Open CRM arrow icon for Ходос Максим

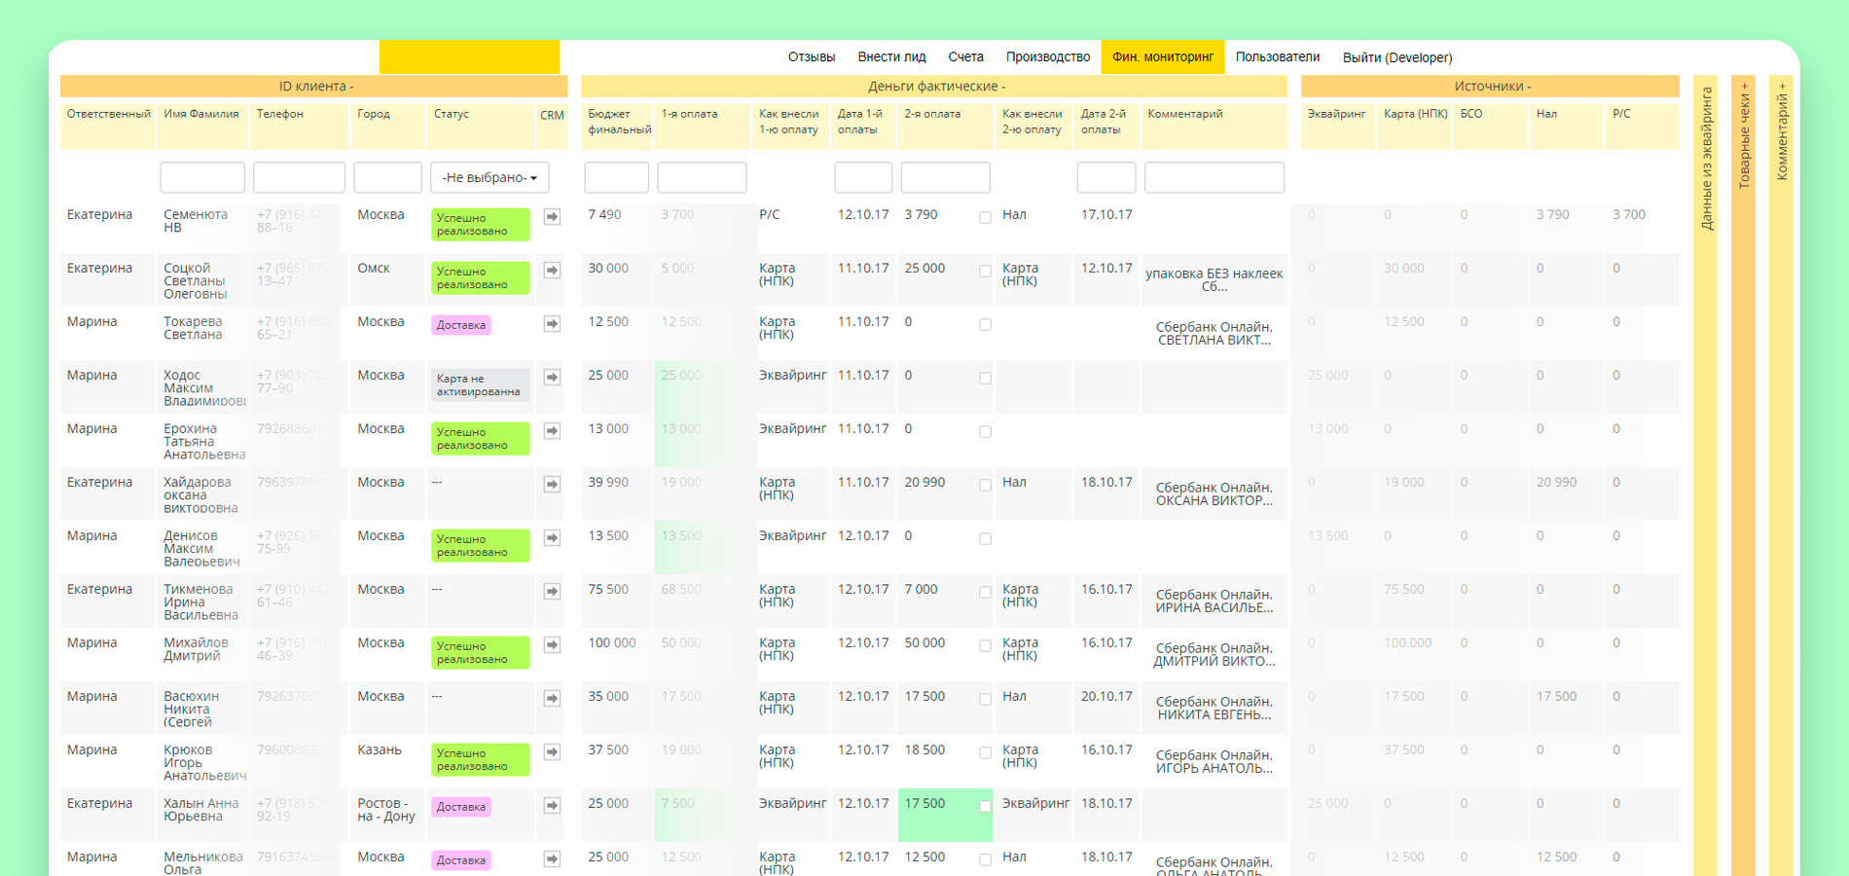[x=552, y=377]
